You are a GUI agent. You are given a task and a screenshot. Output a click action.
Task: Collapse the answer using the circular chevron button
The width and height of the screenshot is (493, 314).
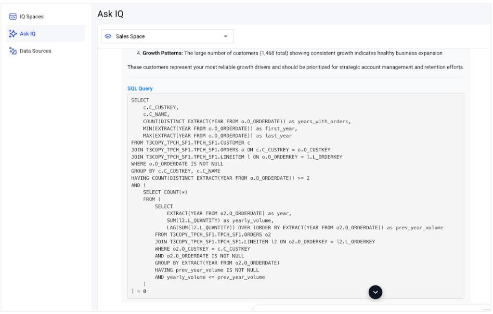[375, 292]
